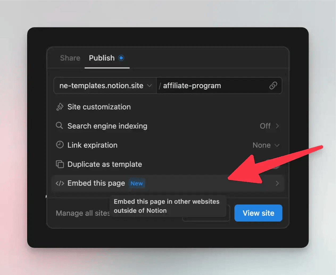Toggle the Duplicate as template switch
Screen dimensions: 336x275
click(x=272, y=164)
